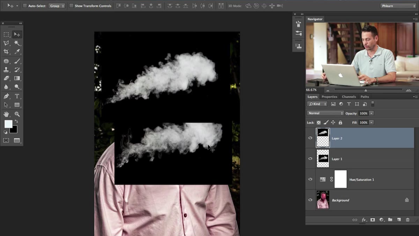The height and width of the screenshot is (236, 419).
Task: Open Kind filter type dropdown
Action: [317, 104]
